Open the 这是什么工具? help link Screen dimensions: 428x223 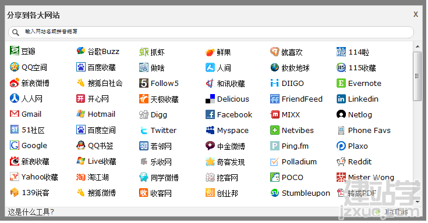coord(31,212)
